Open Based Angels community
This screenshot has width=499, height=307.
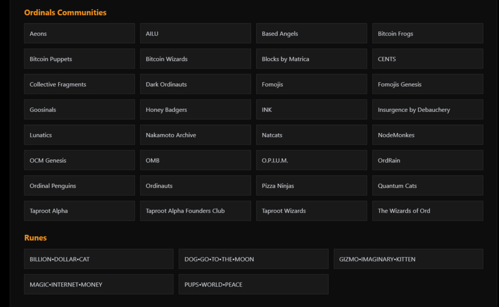tap(312, 33)
